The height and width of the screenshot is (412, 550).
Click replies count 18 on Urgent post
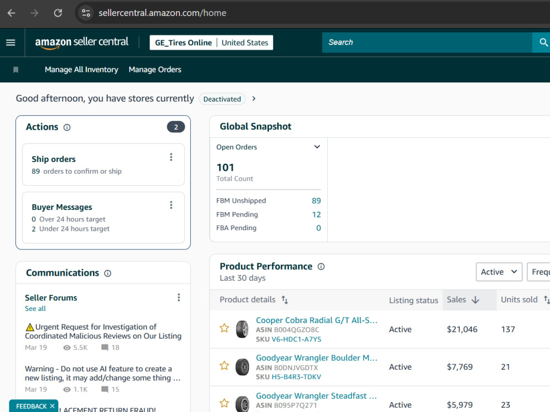[x=111, y=348]
